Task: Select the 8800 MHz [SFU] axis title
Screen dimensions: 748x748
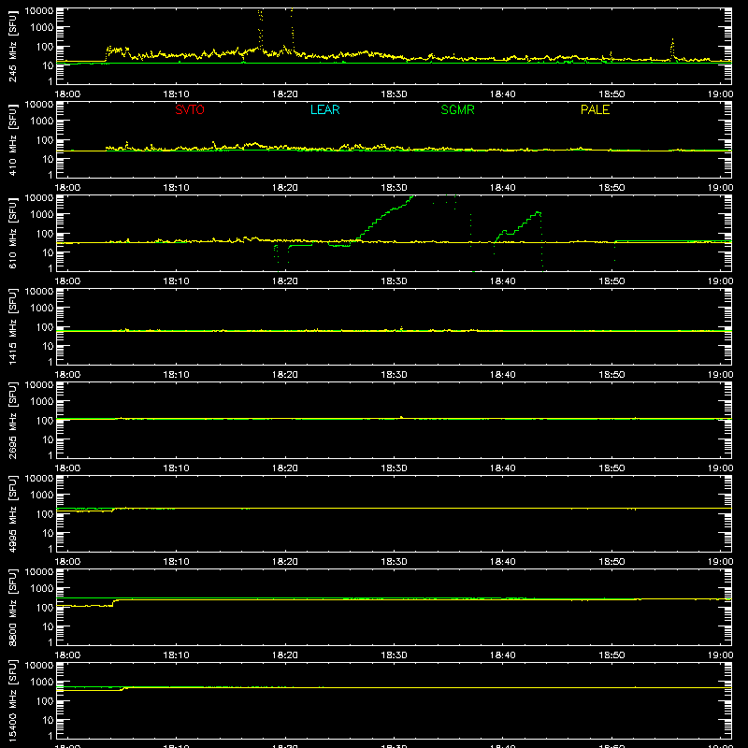Action: click(12, 607)
